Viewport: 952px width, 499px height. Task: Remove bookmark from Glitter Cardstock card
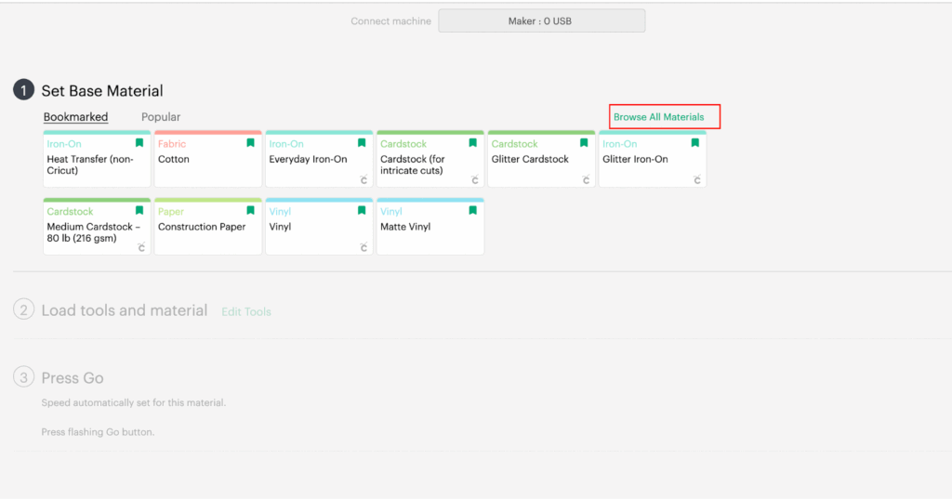point(584,144)
